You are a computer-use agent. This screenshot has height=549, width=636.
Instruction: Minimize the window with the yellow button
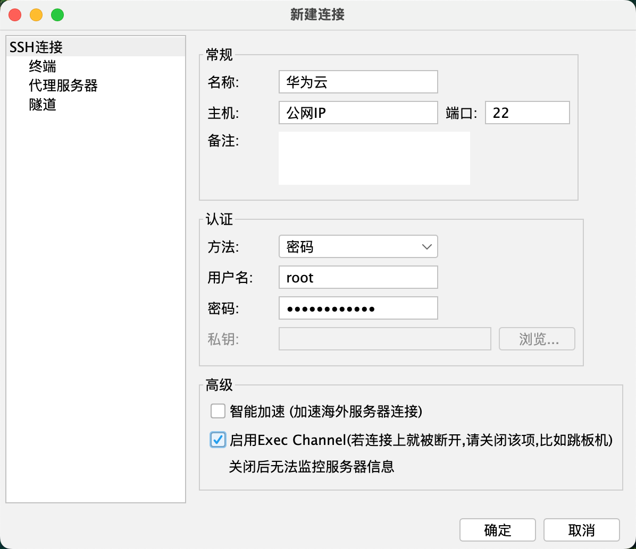(x=36, y=15)
